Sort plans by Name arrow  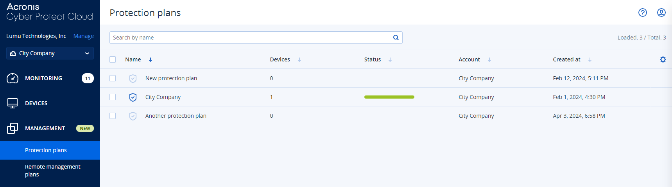click(x=151, y=59)
